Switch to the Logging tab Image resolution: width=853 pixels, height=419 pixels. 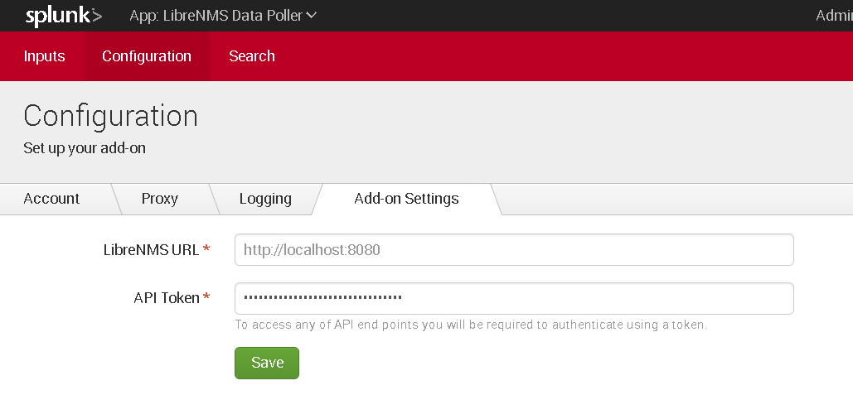[265, 199]
